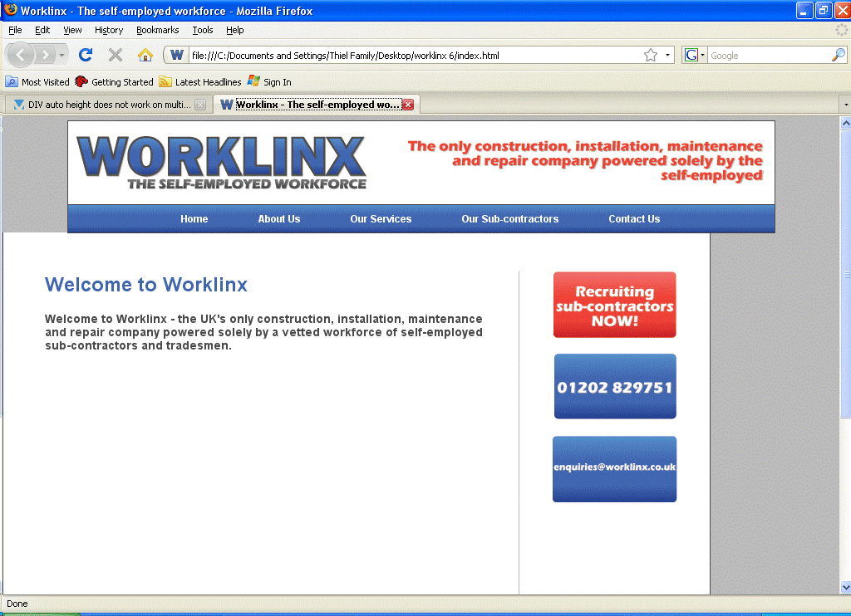Click the Worklinx logo image
Screen dimensions: 851x616
[x=221, y=162]
